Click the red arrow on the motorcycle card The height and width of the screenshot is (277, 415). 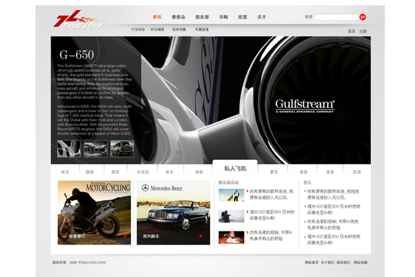(x=125, y=236)
